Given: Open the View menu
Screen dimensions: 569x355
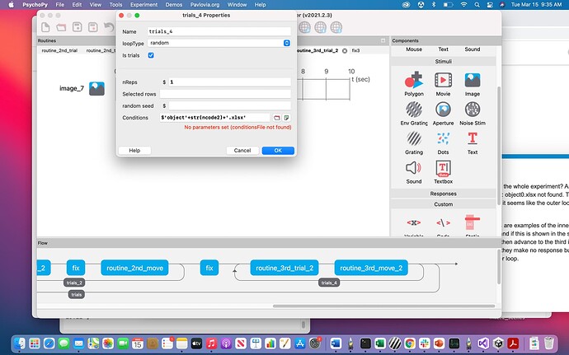Looking at the screenshot, I should click(x=96, y=5).
